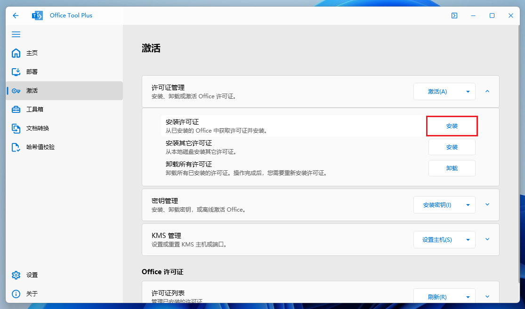Click the 文档转换 conversion icon

[16, 128]
